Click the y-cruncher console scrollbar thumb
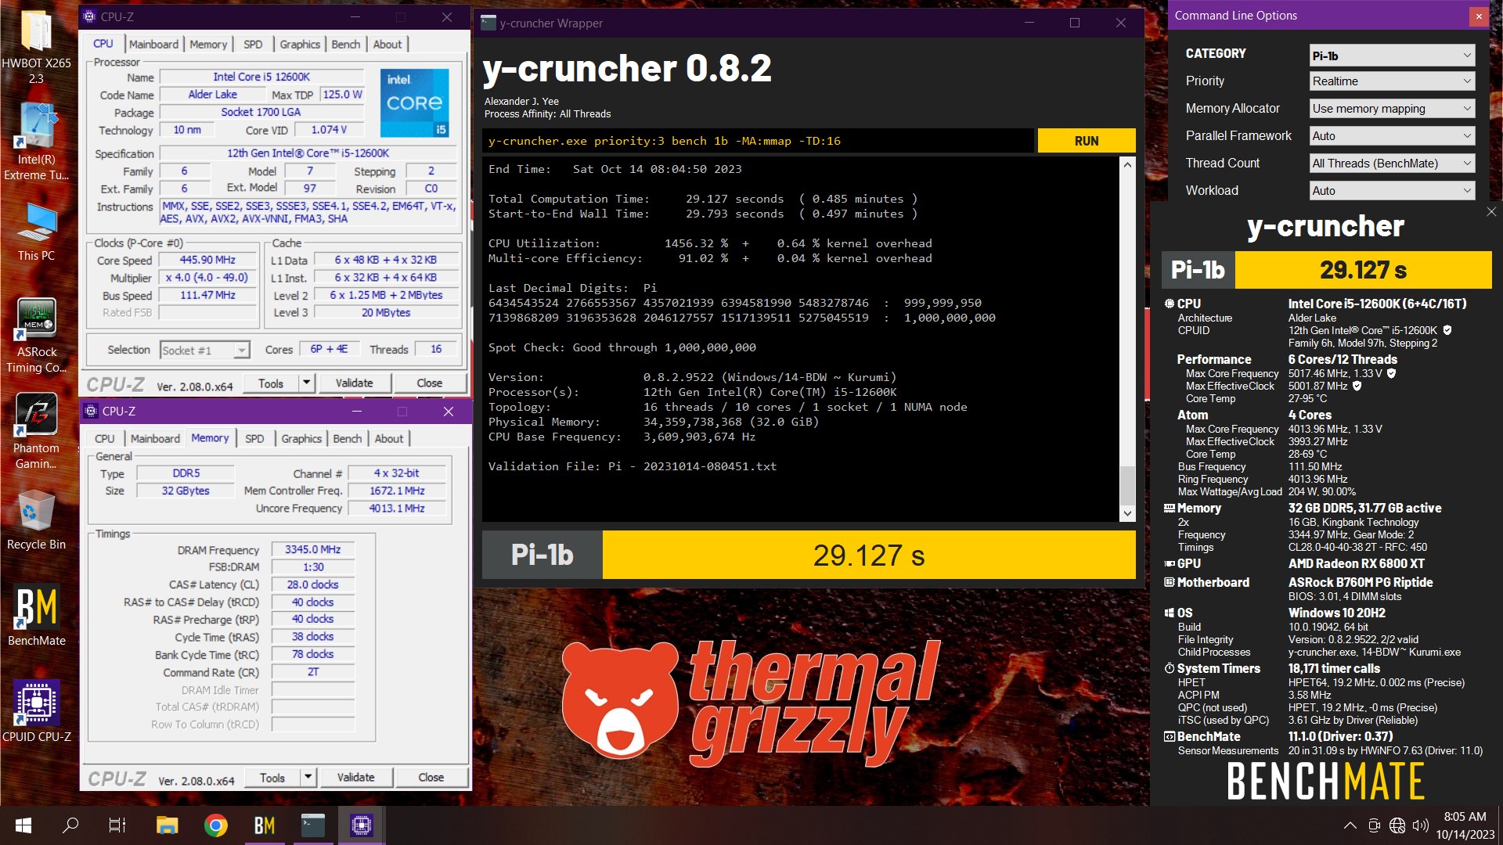 coord(1127,485)
